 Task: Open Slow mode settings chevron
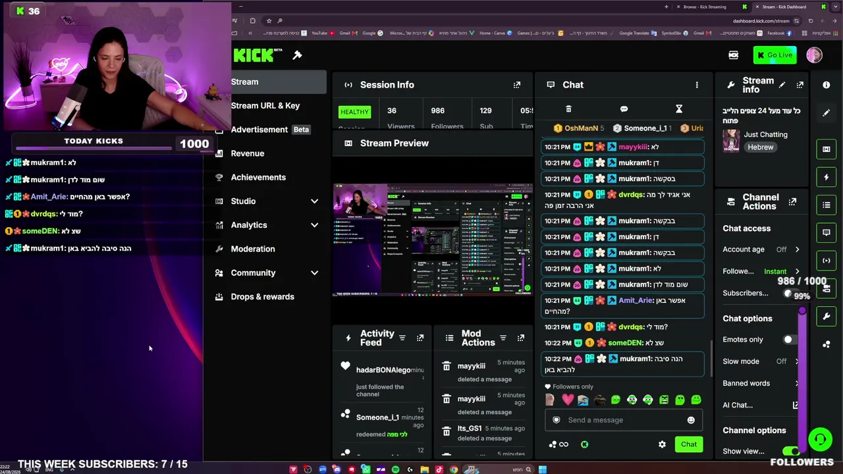(x=797, y=361)
